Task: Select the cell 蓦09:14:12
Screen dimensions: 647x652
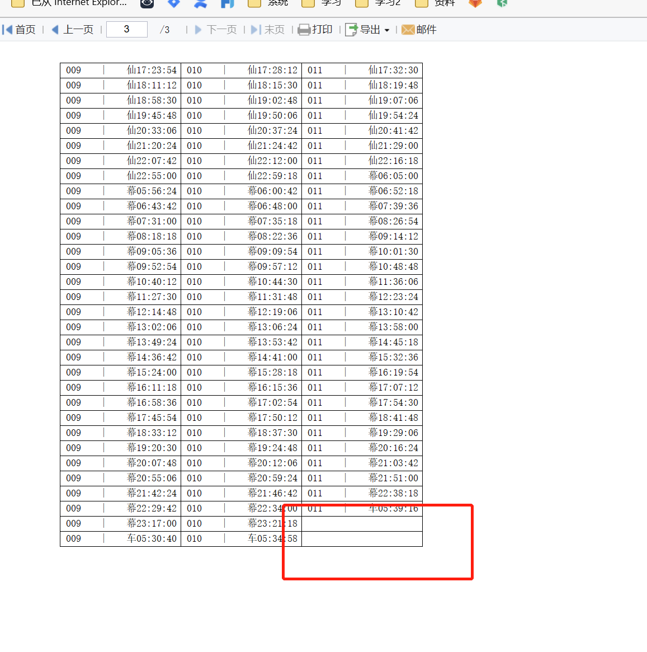Action: (393, 236)
